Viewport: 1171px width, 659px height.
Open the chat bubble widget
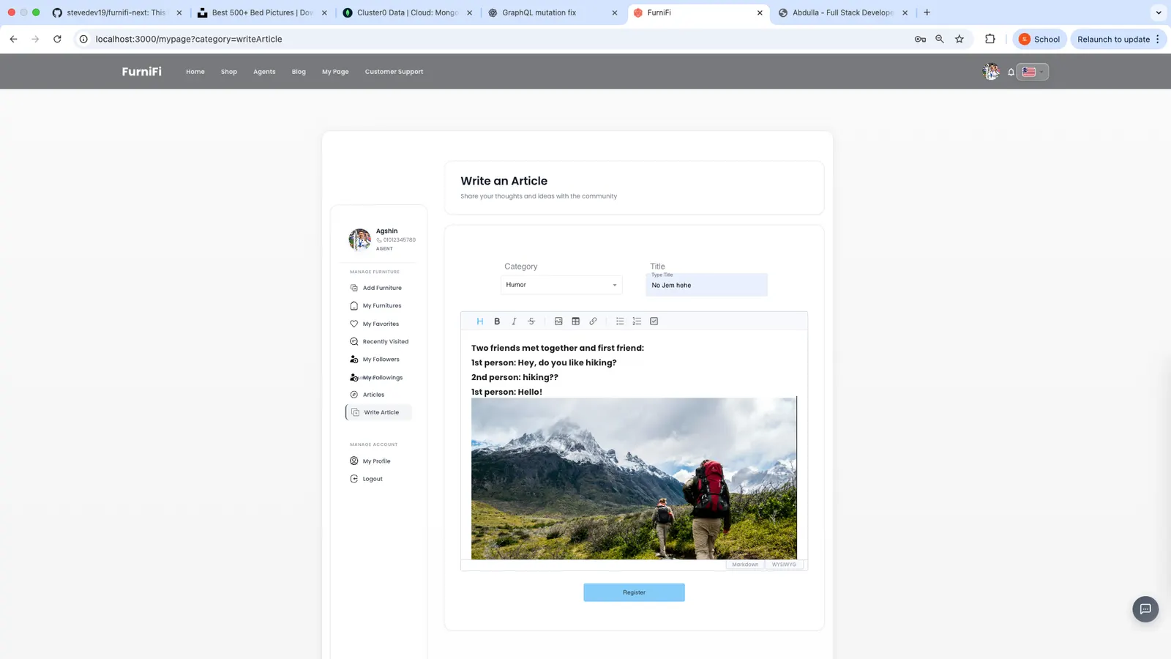point(1145,609)
